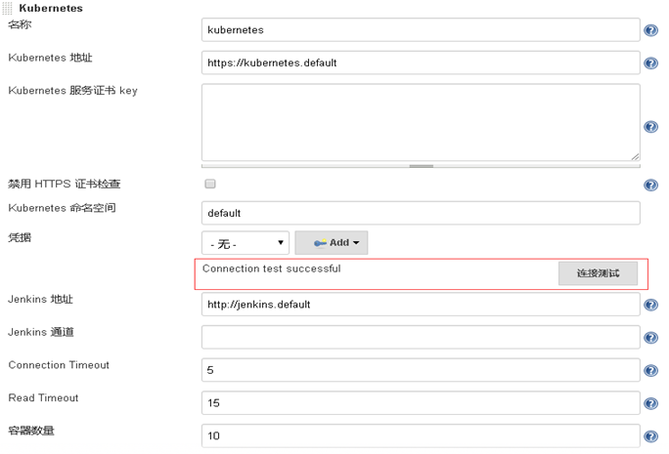Click the Kubernetes 命名空间 input field
The width and height of the screenshot is (669, 454).
click(x=421, y=213)
